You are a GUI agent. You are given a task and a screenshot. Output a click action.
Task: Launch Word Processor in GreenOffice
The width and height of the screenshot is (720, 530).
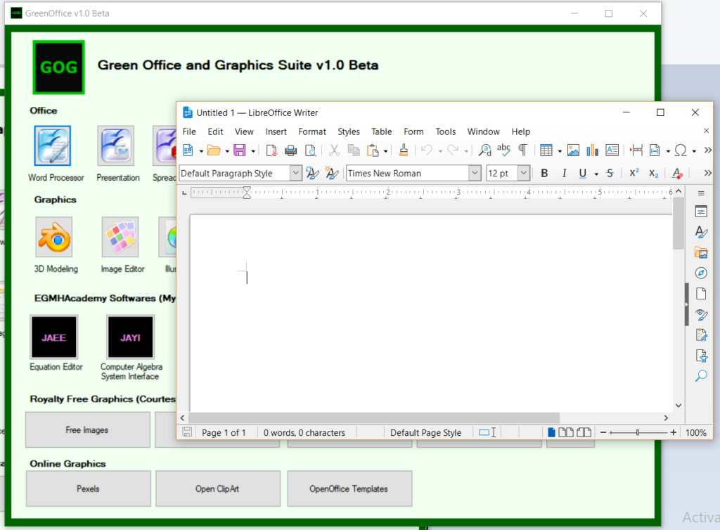[x=52, y=146]
